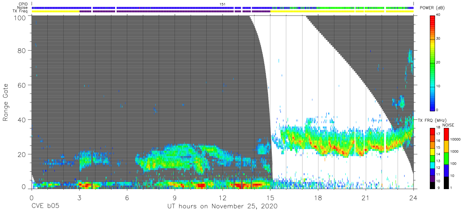Click the 15 label in TX FRQ legend
The height and width of the screenshot is (214, 465).
point(438,147)
